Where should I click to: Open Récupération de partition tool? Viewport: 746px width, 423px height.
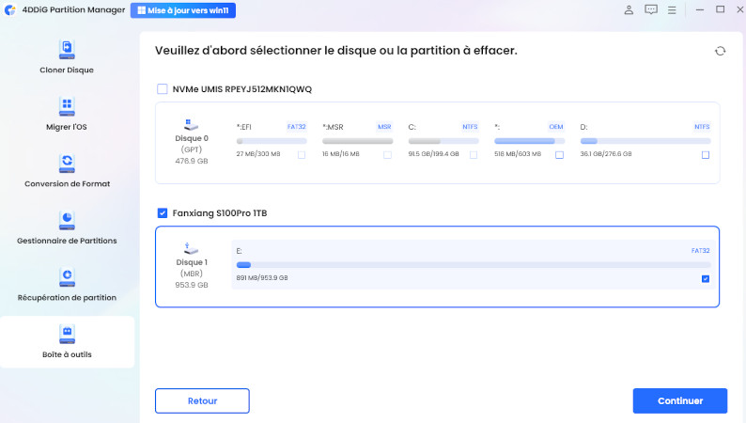(x=67, y=285)
